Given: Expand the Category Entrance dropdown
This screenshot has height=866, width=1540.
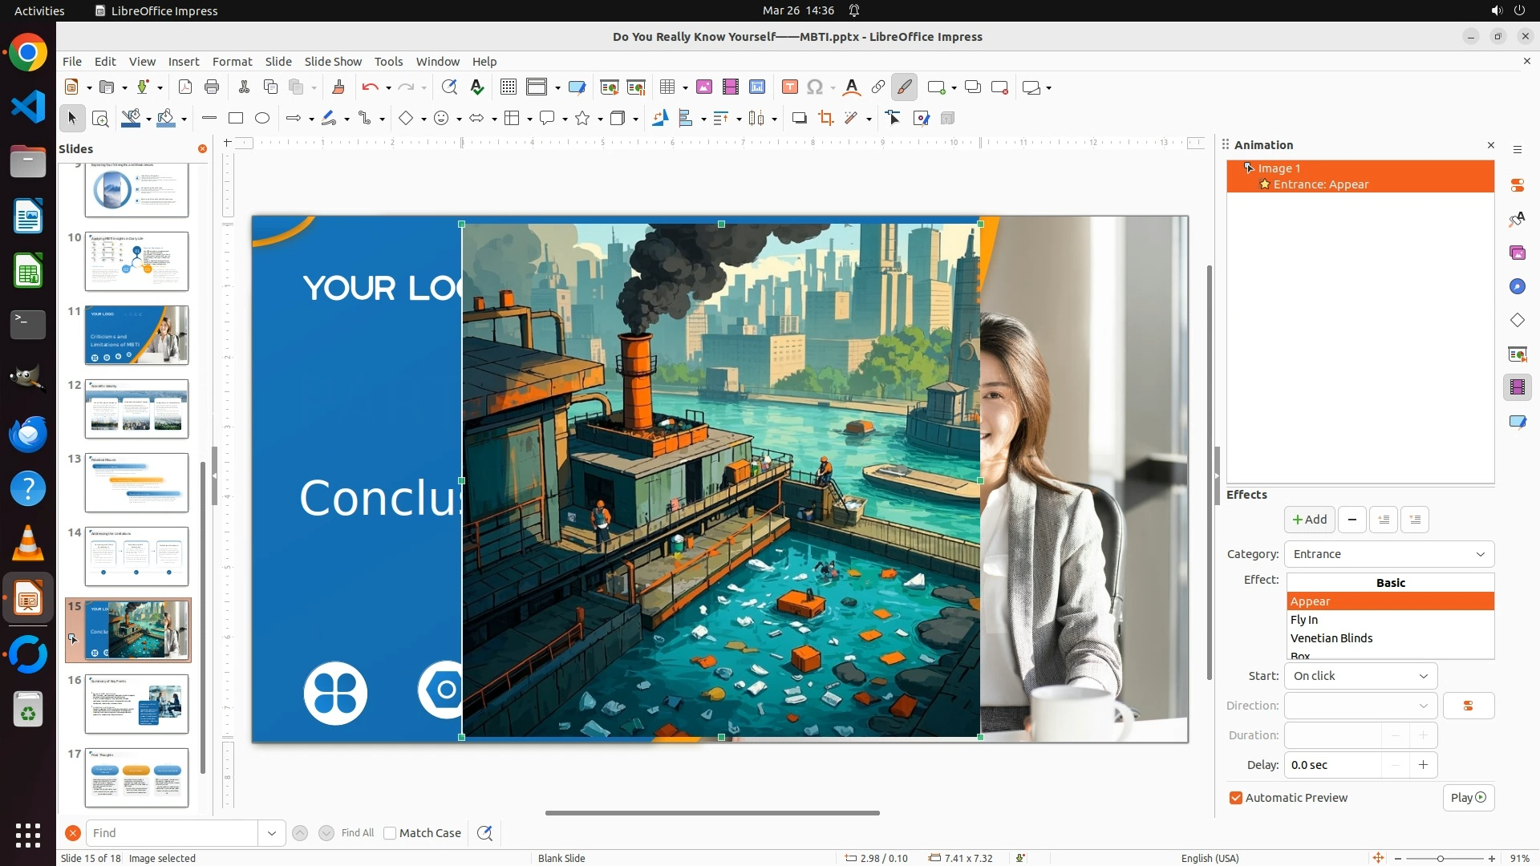Looking at the screenshot, I should coord(1389,554).
